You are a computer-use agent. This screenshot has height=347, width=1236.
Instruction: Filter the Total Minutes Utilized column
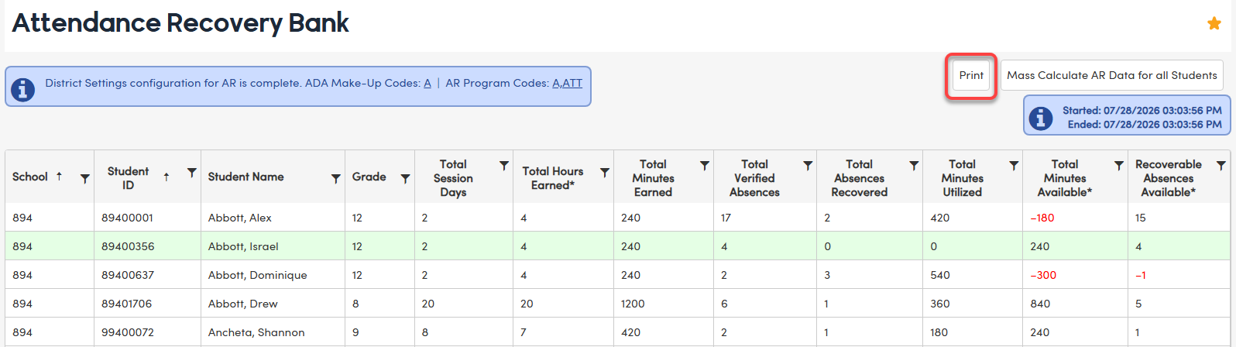coord(1014,166)
